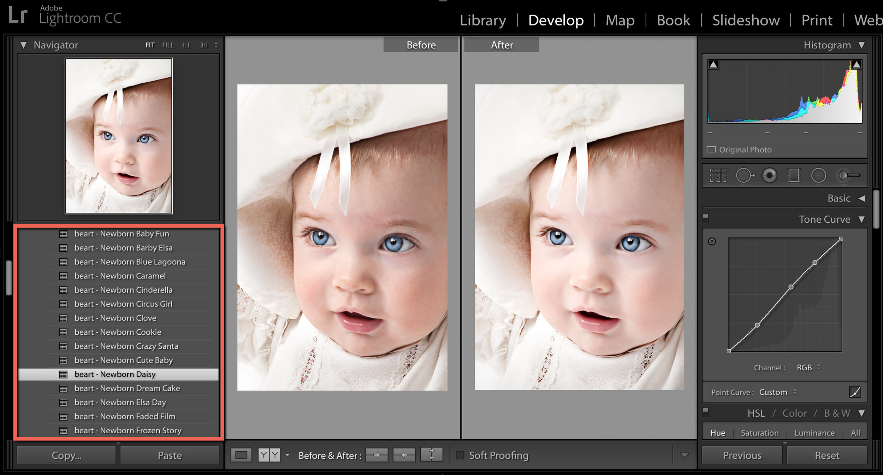Screen dimensions: 883x475
Task: Apply the beart - Newborn Caramel preset
Action: [120, 276]
